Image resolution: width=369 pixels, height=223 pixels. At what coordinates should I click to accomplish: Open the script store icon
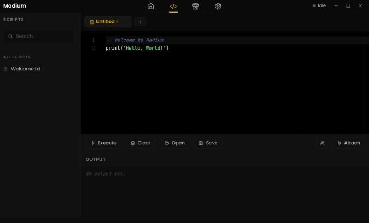pyautogui.click(x=196, y=6)
